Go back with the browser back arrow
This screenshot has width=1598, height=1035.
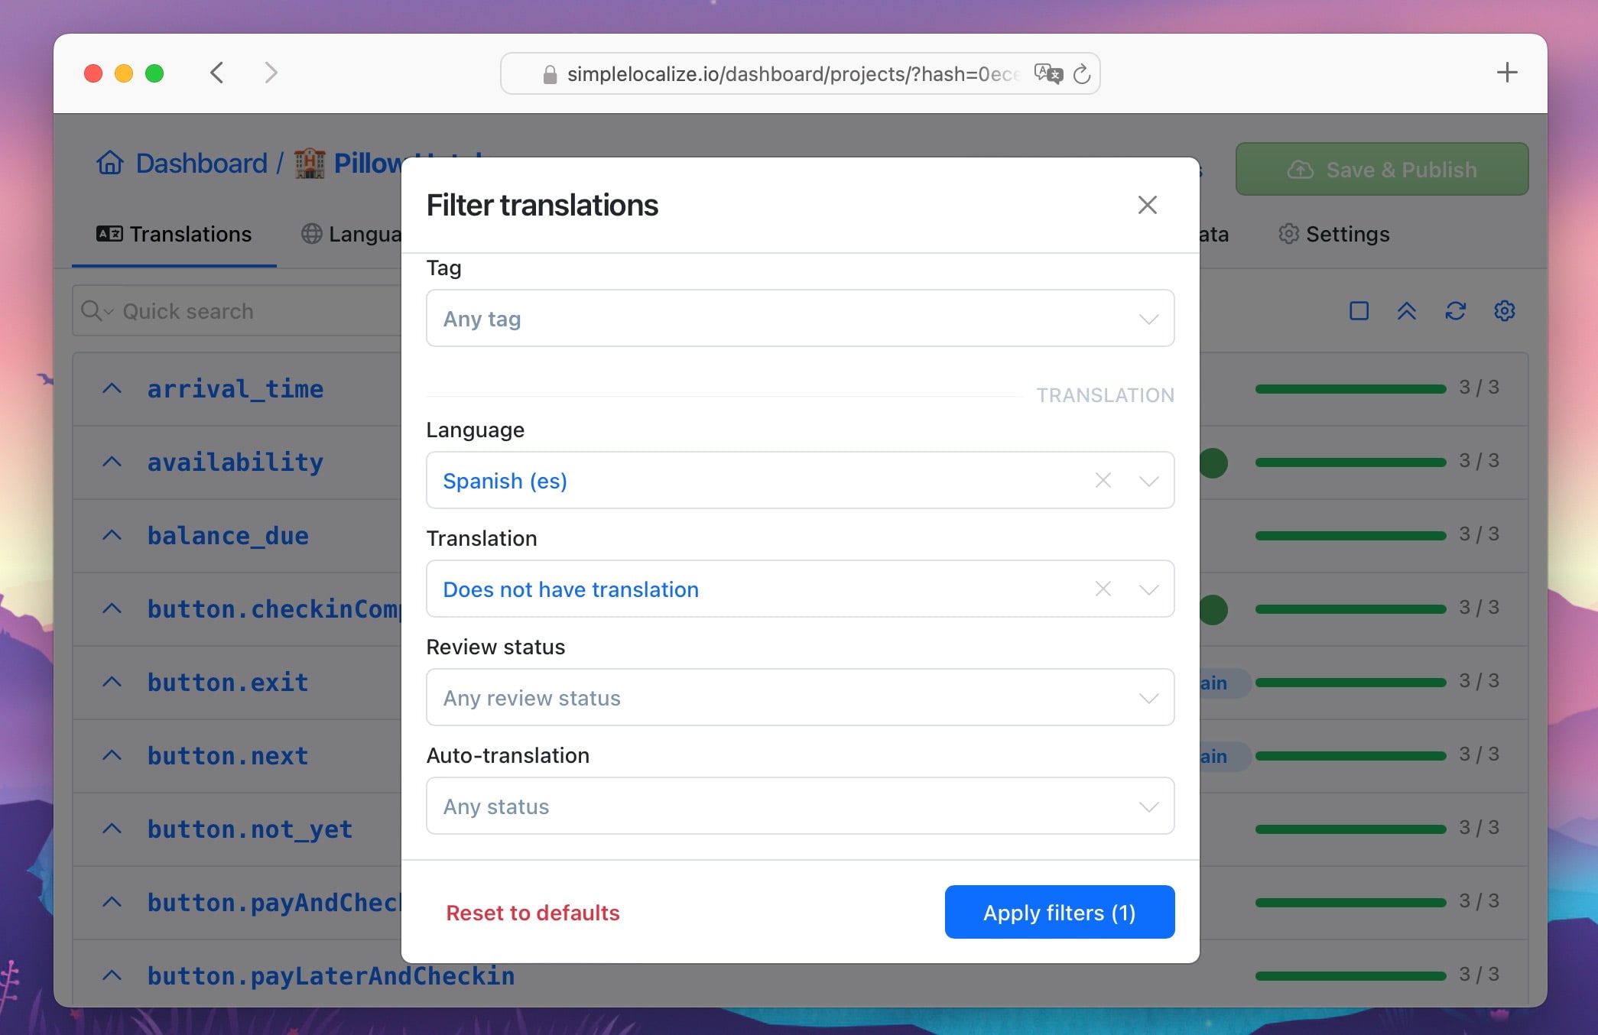[x=217, y=73]
